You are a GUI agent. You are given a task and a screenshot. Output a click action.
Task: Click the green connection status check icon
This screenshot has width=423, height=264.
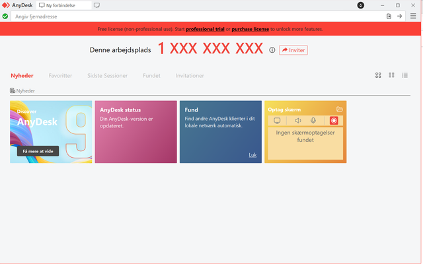click(x=5, y=16)
